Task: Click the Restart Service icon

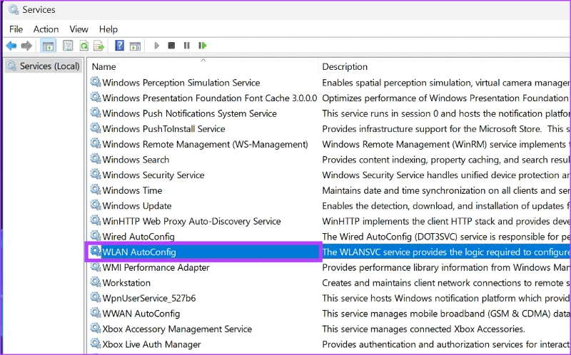Action: coord(203,46)
